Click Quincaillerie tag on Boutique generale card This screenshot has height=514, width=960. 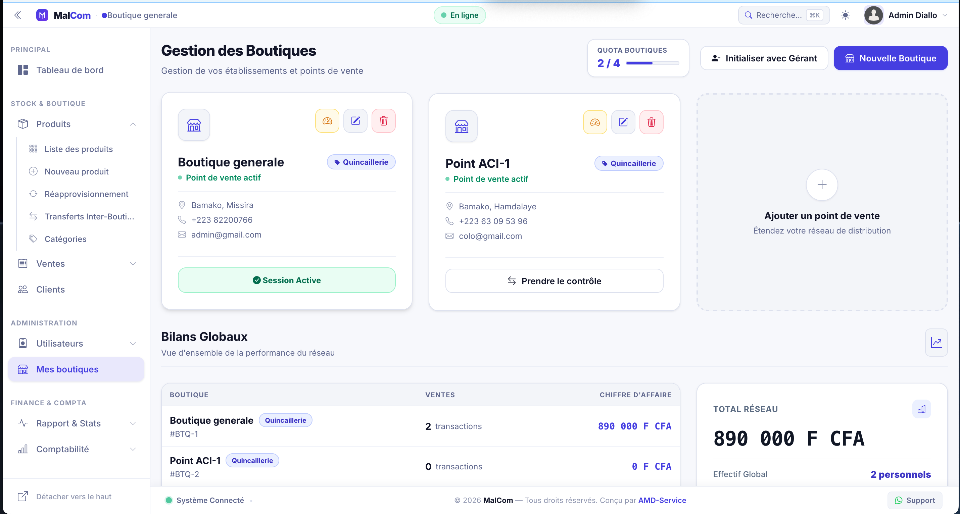pos(361,162)
